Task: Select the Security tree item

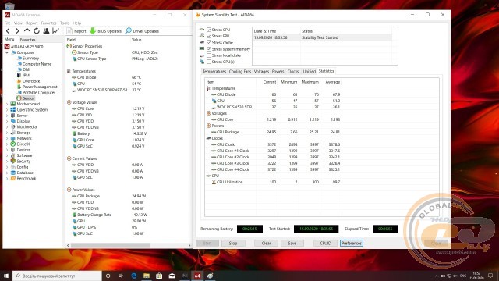Action: point(23,162)
